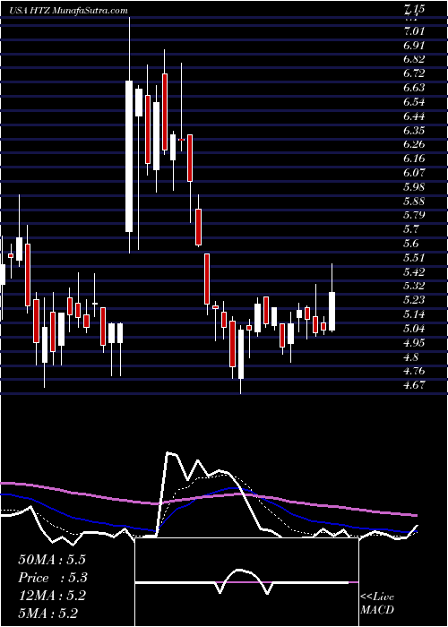Screen dimensions: 448x627
Task: Click the 5.7 price axis label
Action: pos(412,229)
